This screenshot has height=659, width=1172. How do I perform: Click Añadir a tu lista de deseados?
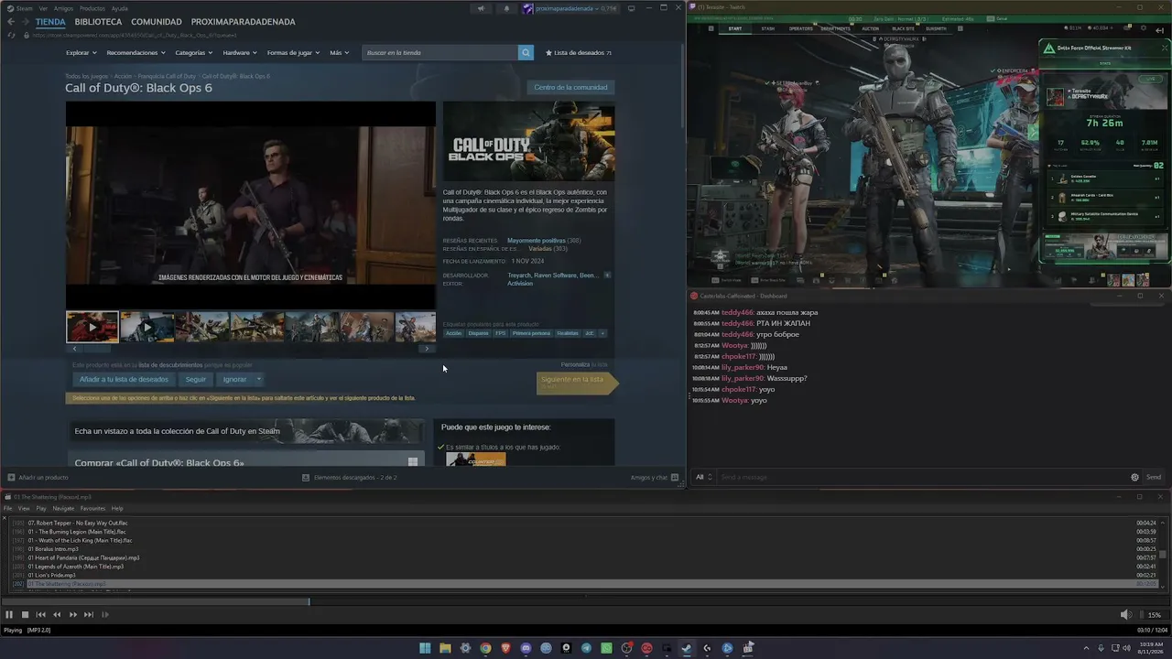click(x=124, y=379)
